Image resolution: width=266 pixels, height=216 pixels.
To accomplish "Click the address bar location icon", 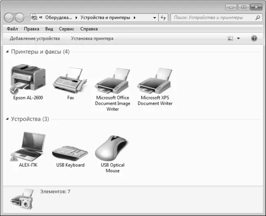I will click(34, 18).
